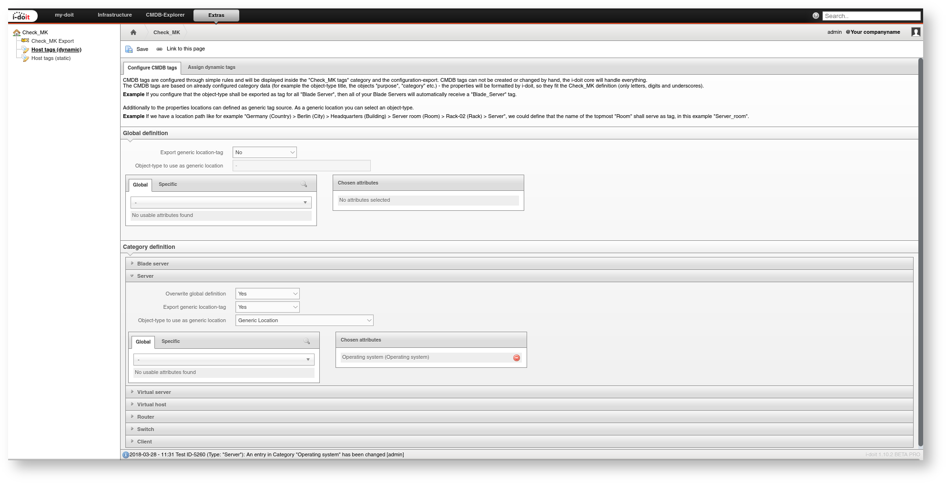946x483 pixels.
Task: Click the Check_MK root house icon
Action: [17, 33]
